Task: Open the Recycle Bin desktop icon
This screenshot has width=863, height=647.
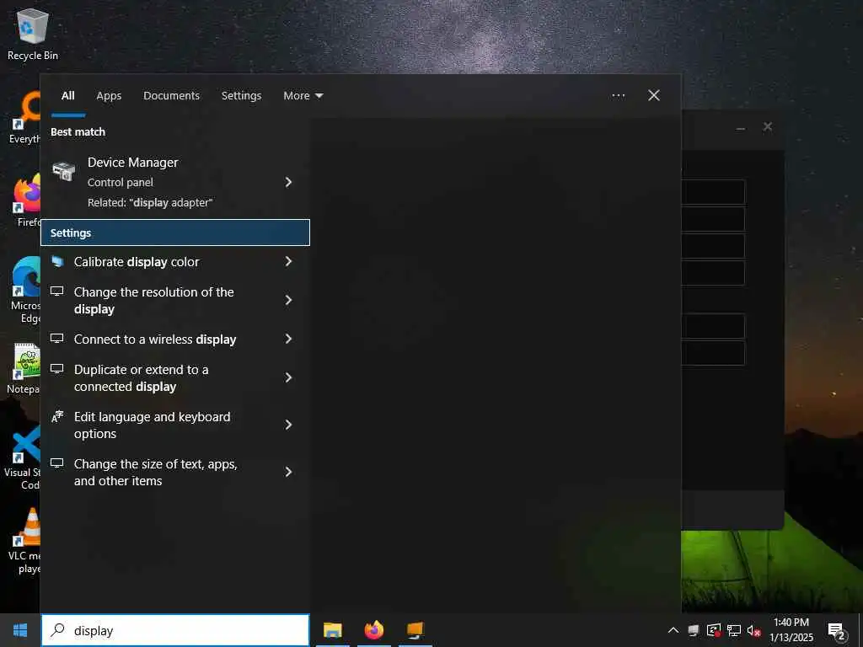Action: click(33, 35)
